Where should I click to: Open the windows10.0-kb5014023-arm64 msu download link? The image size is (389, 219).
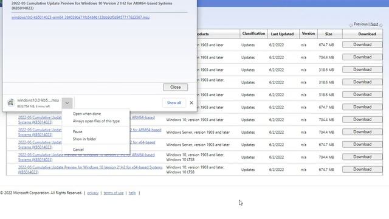tap(80, 17)
